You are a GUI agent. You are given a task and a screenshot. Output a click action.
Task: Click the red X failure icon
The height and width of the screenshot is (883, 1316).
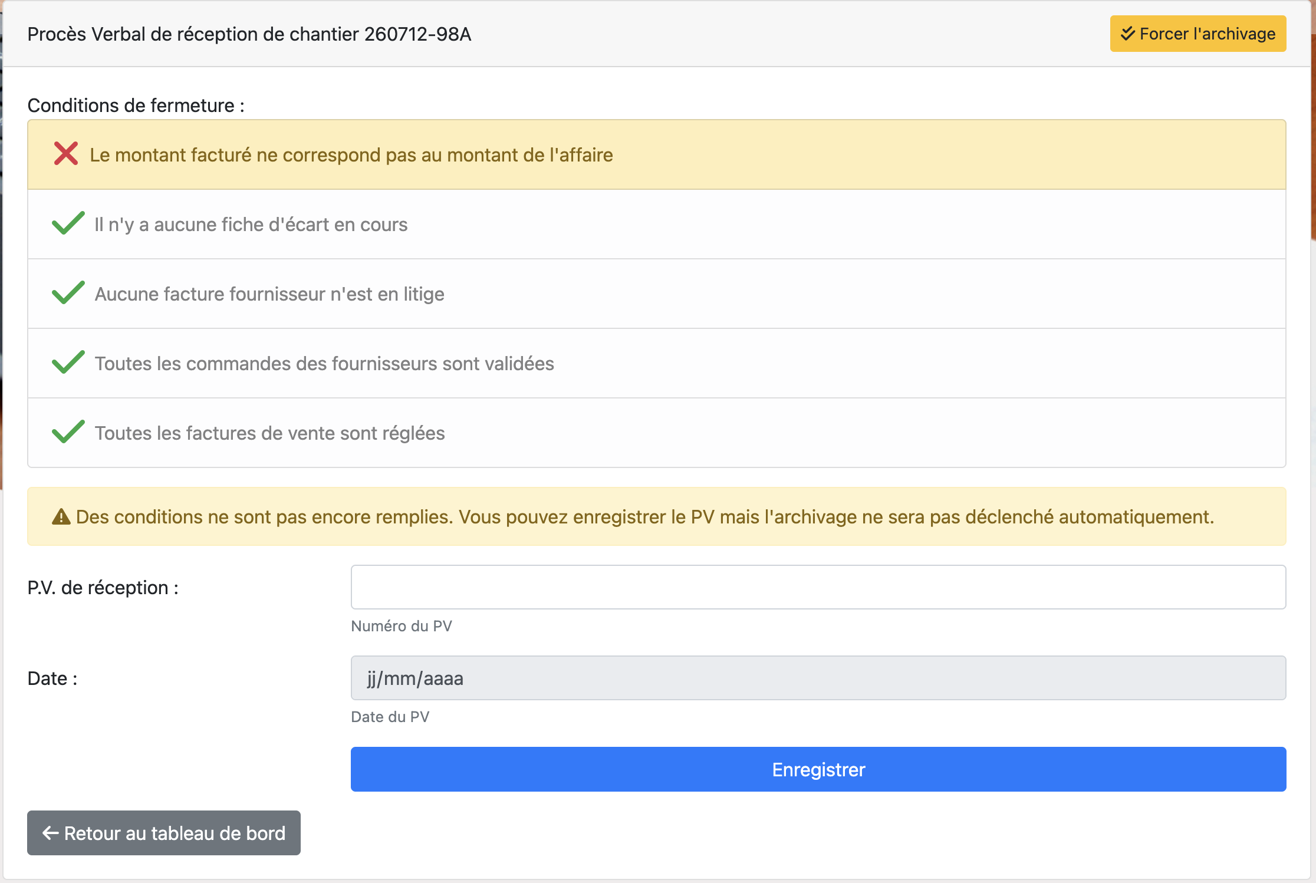[66, 154]
